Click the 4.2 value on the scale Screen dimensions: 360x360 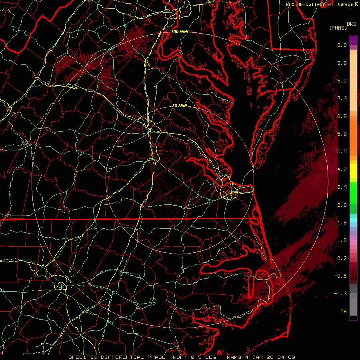pyautogui.click(x=342, y=170)
